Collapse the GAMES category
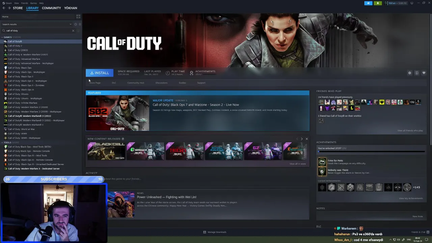This screenshot has height=243, width=432. [2, 37]
